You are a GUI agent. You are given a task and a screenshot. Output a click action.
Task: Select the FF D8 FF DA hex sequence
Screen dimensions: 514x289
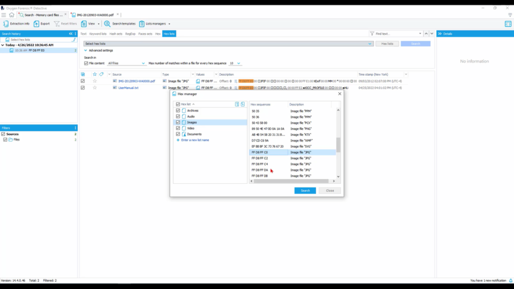click(260, 170)
